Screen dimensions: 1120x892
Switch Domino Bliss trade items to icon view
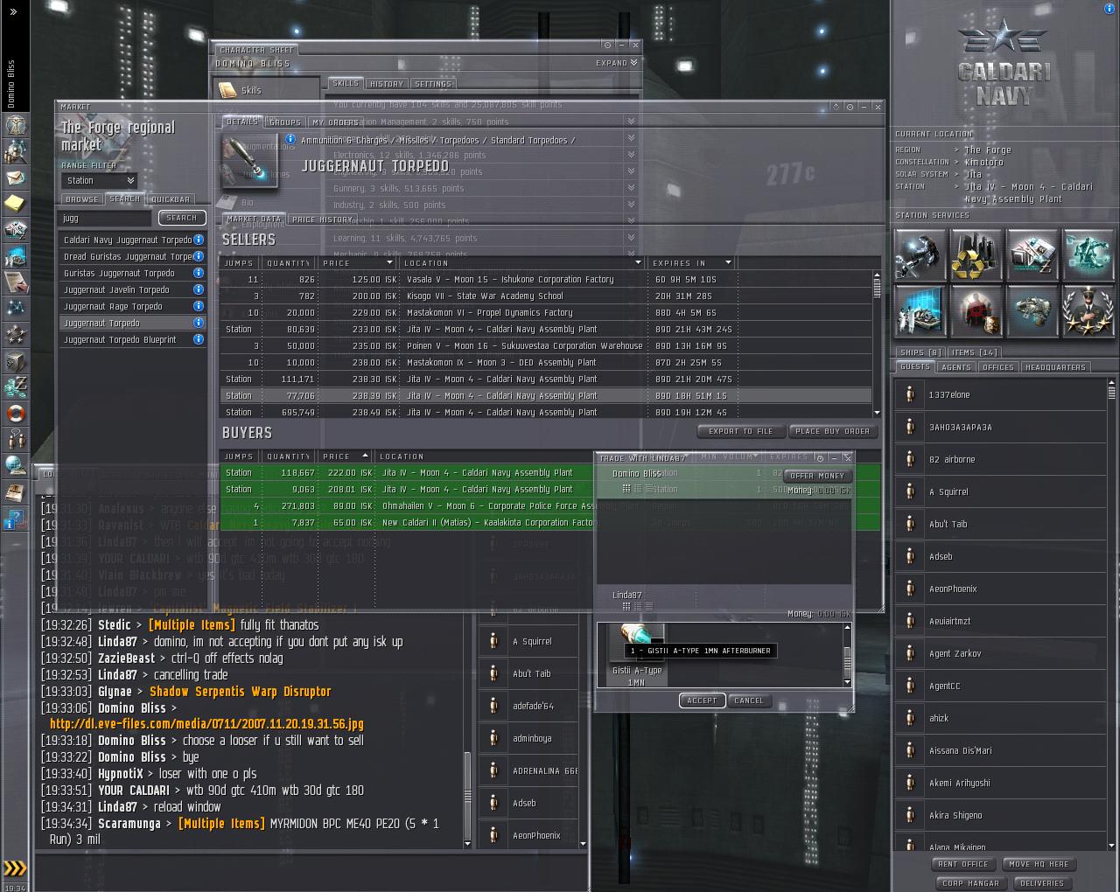click(x=626, y=488)
